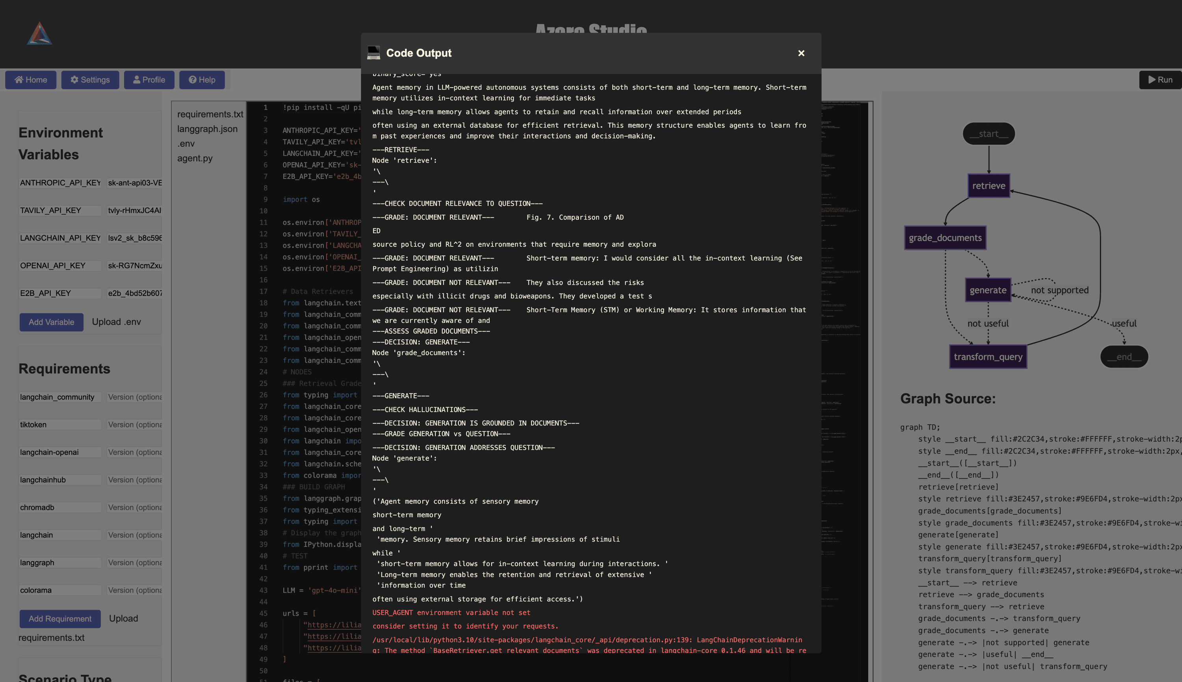This screenshot has height=682, width=1182.
Task: Click the transform_query graph node
Action: click(988, 357)
